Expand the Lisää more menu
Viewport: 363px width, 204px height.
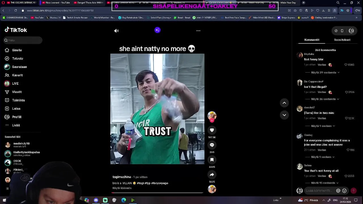click(x=12, y=125)
